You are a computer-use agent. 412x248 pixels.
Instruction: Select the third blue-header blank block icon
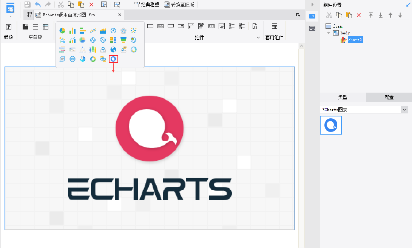coord(46,27)
